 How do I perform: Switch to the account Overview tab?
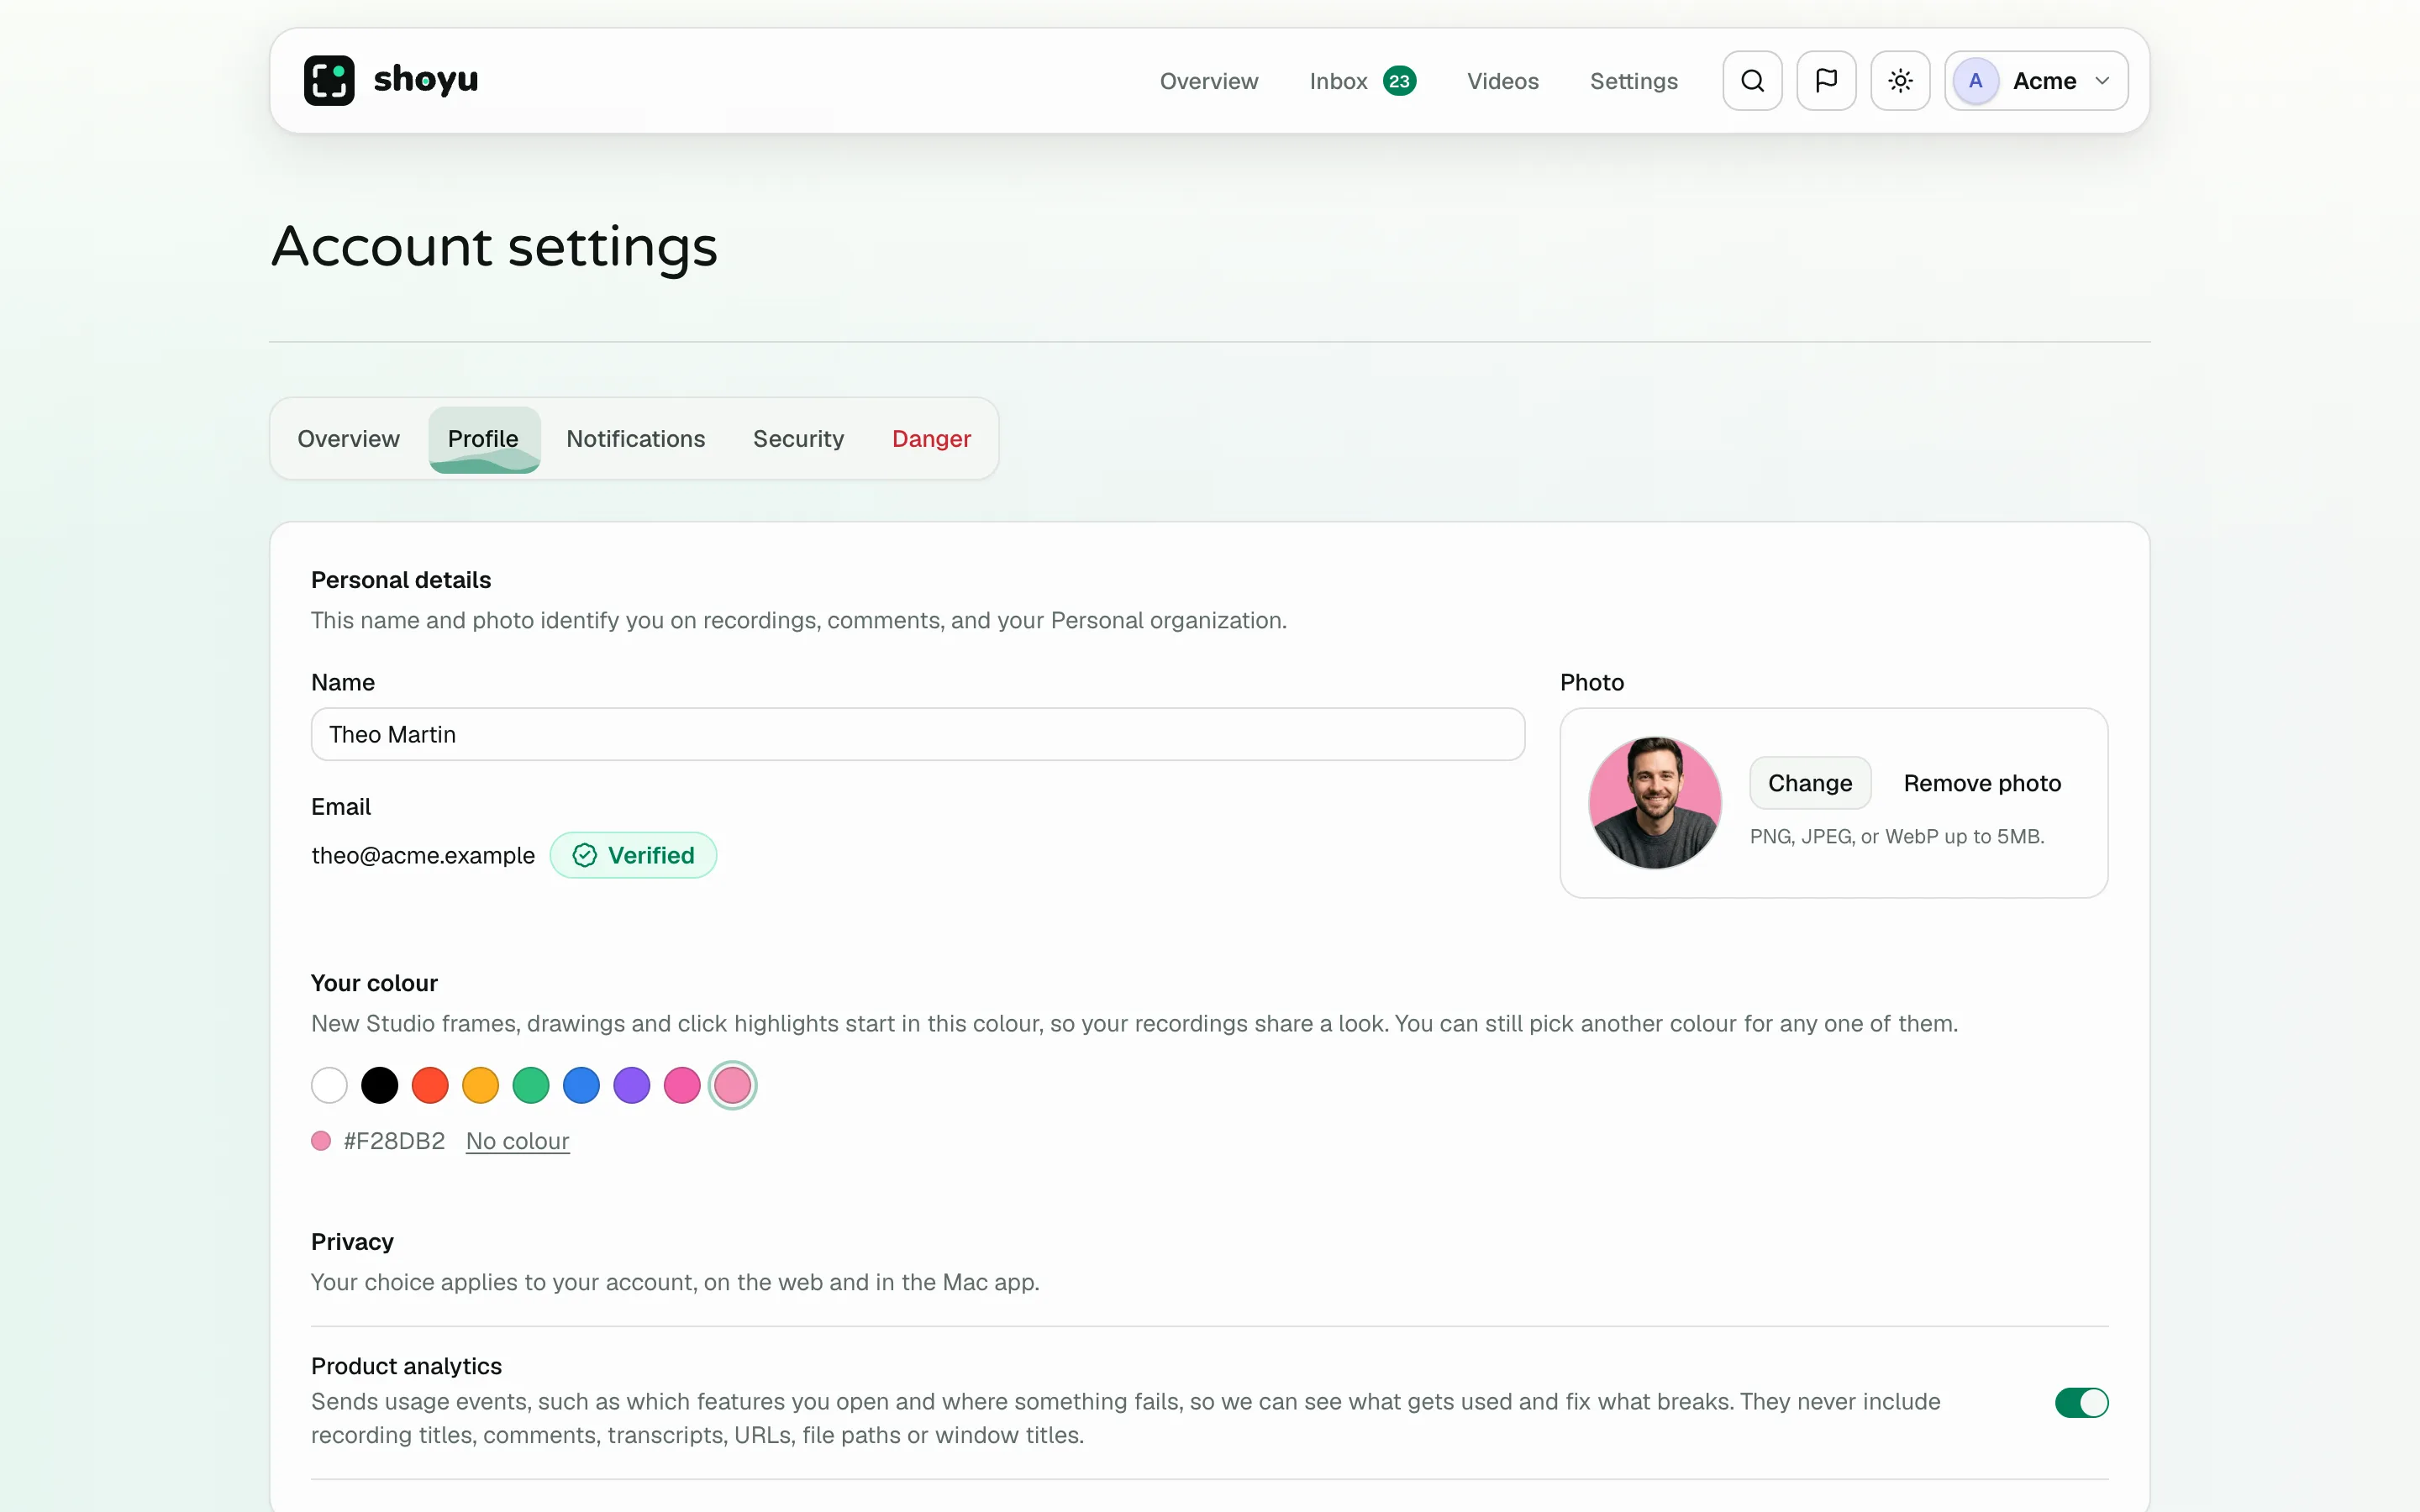[348, 438]
